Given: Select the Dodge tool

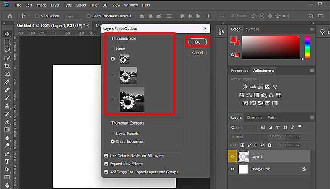Looking at the screenshot, I should coord(7,145).
